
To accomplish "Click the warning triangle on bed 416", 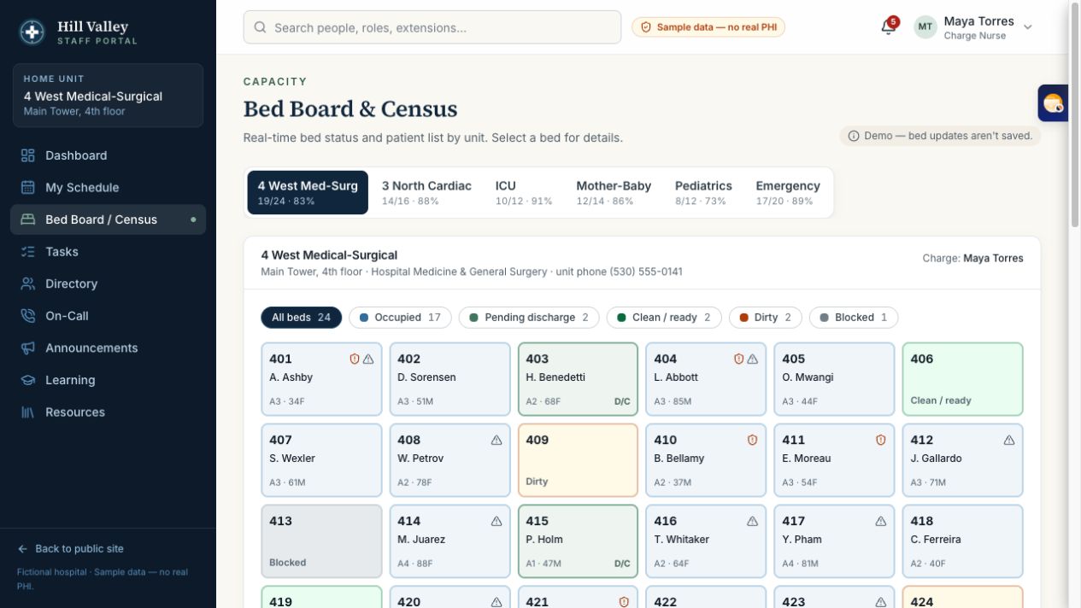I will [x=753, y=521].
